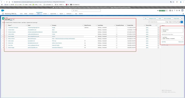Open the Filter by Owner All leads box

172,31
